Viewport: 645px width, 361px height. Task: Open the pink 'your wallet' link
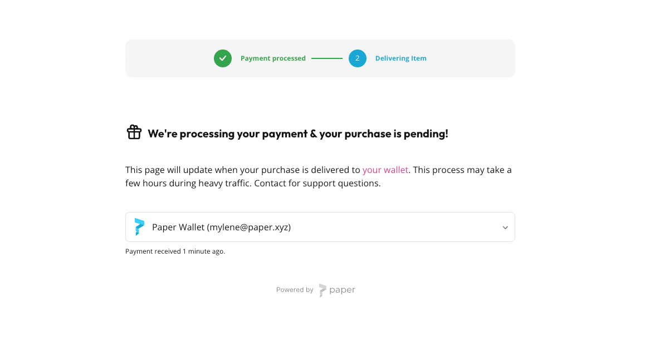tap(385, 170)
